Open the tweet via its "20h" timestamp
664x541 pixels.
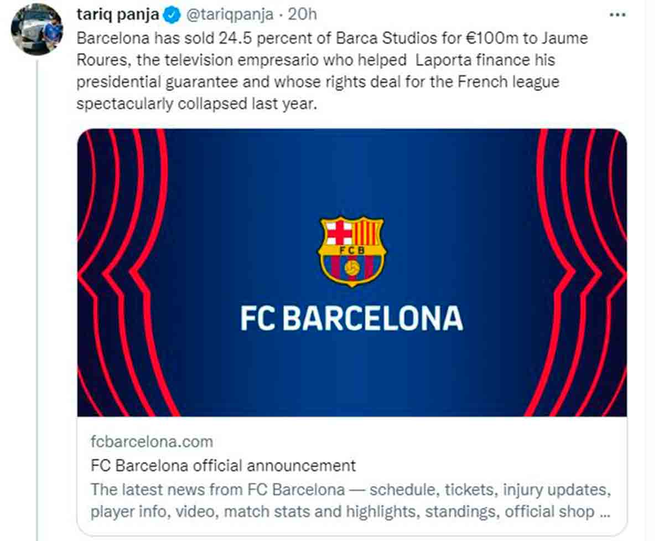click(303, 15)
